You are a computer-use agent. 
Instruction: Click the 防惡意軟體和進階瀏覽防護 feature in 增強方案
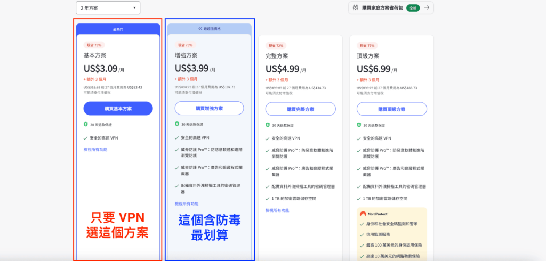click(x=212, y=153)
